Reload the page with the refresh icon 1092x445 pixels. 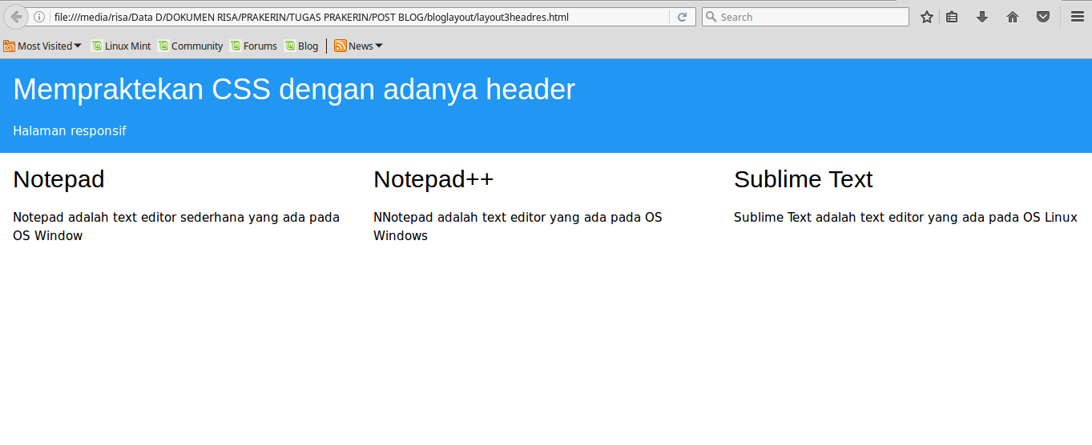(x=682, y=17)
